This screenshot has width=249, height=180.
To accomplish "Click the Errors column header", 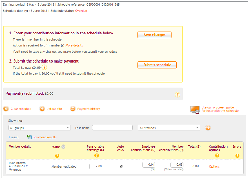I will point(237,147).
